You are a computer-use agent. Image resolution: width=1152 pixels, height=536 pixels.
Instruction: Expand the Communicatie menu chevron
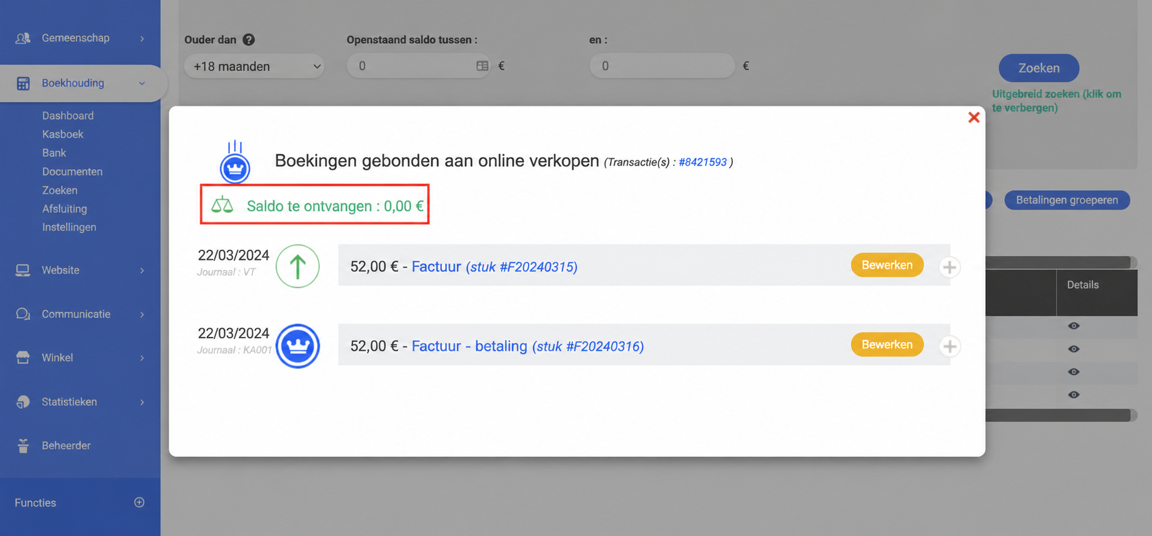pos(142,314)
